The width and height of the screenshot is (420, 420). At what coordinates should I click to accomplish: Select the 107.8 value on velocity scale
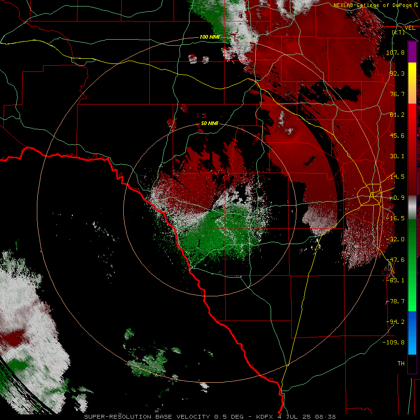(395, 52)
